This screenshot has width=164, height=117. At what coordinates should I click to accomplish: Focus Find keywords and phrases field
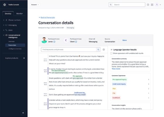tap(69, 49)
